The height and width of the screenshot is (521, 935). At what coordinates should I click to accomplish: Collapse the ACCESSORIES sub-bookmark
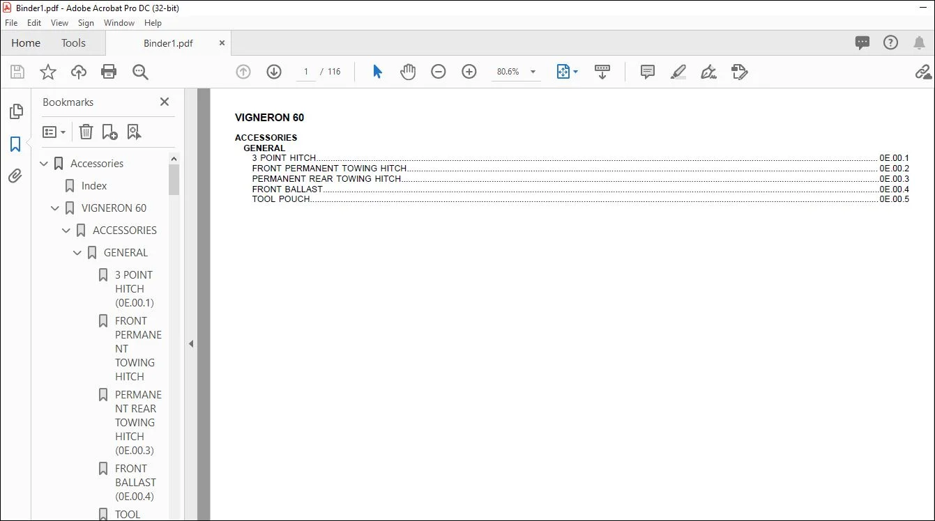pyautogui.click(x=66, y=231)
